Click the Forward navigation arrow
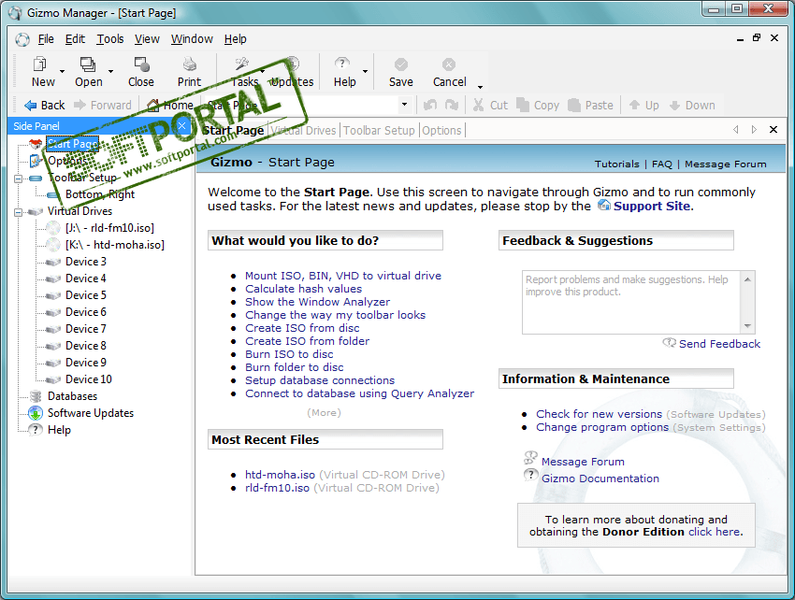795x600 pixels. [80, 105]
